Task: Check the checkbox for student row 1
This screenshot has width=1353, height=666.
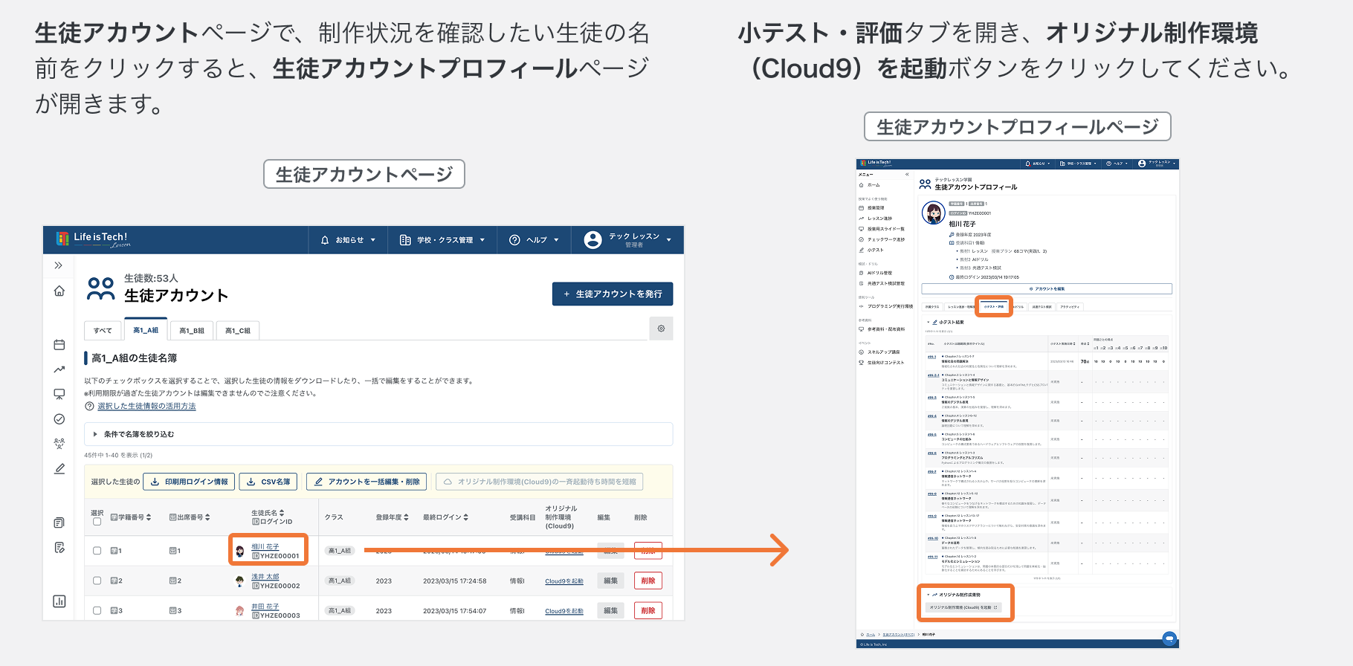Action: [x=97, y=551]
